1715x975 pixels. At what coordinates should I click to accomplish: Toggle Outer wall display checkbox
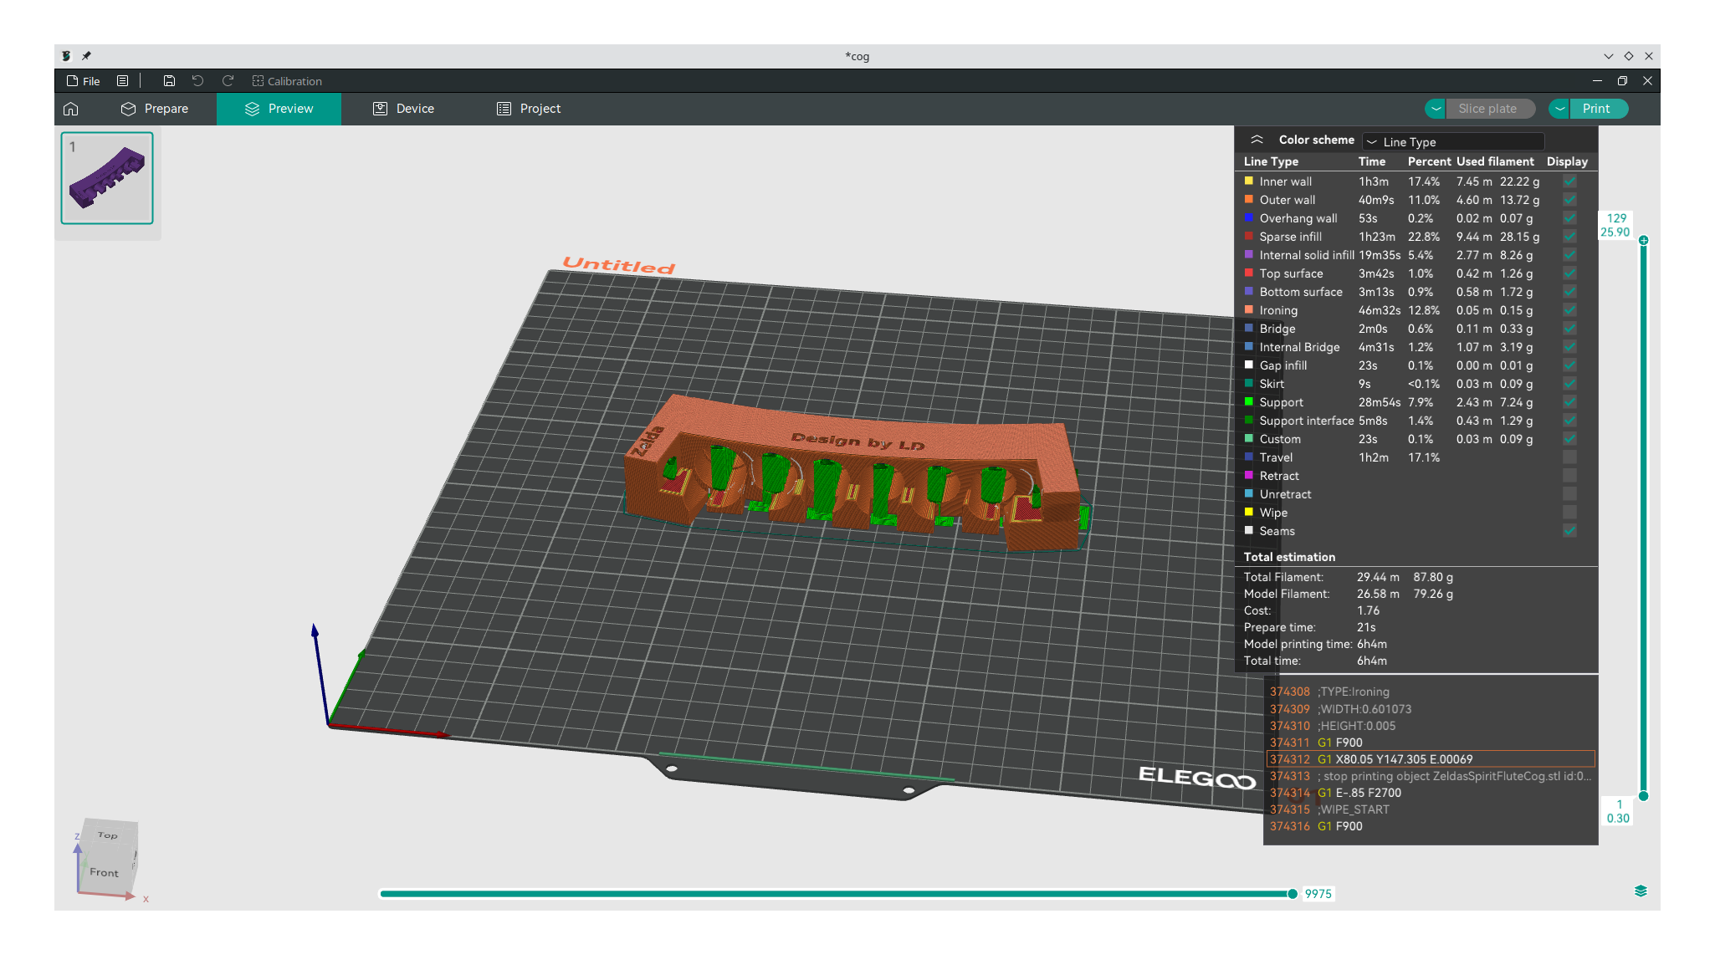(x=1569, y=200)
